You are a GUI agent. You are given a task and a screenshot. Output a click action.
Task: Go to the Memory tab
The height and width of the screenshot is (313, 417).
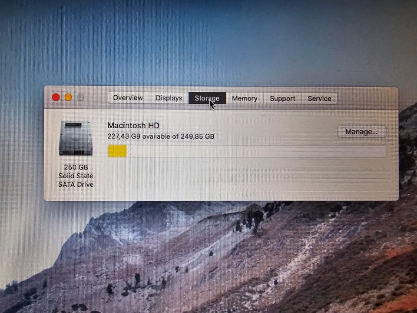[x=245, y=99]
